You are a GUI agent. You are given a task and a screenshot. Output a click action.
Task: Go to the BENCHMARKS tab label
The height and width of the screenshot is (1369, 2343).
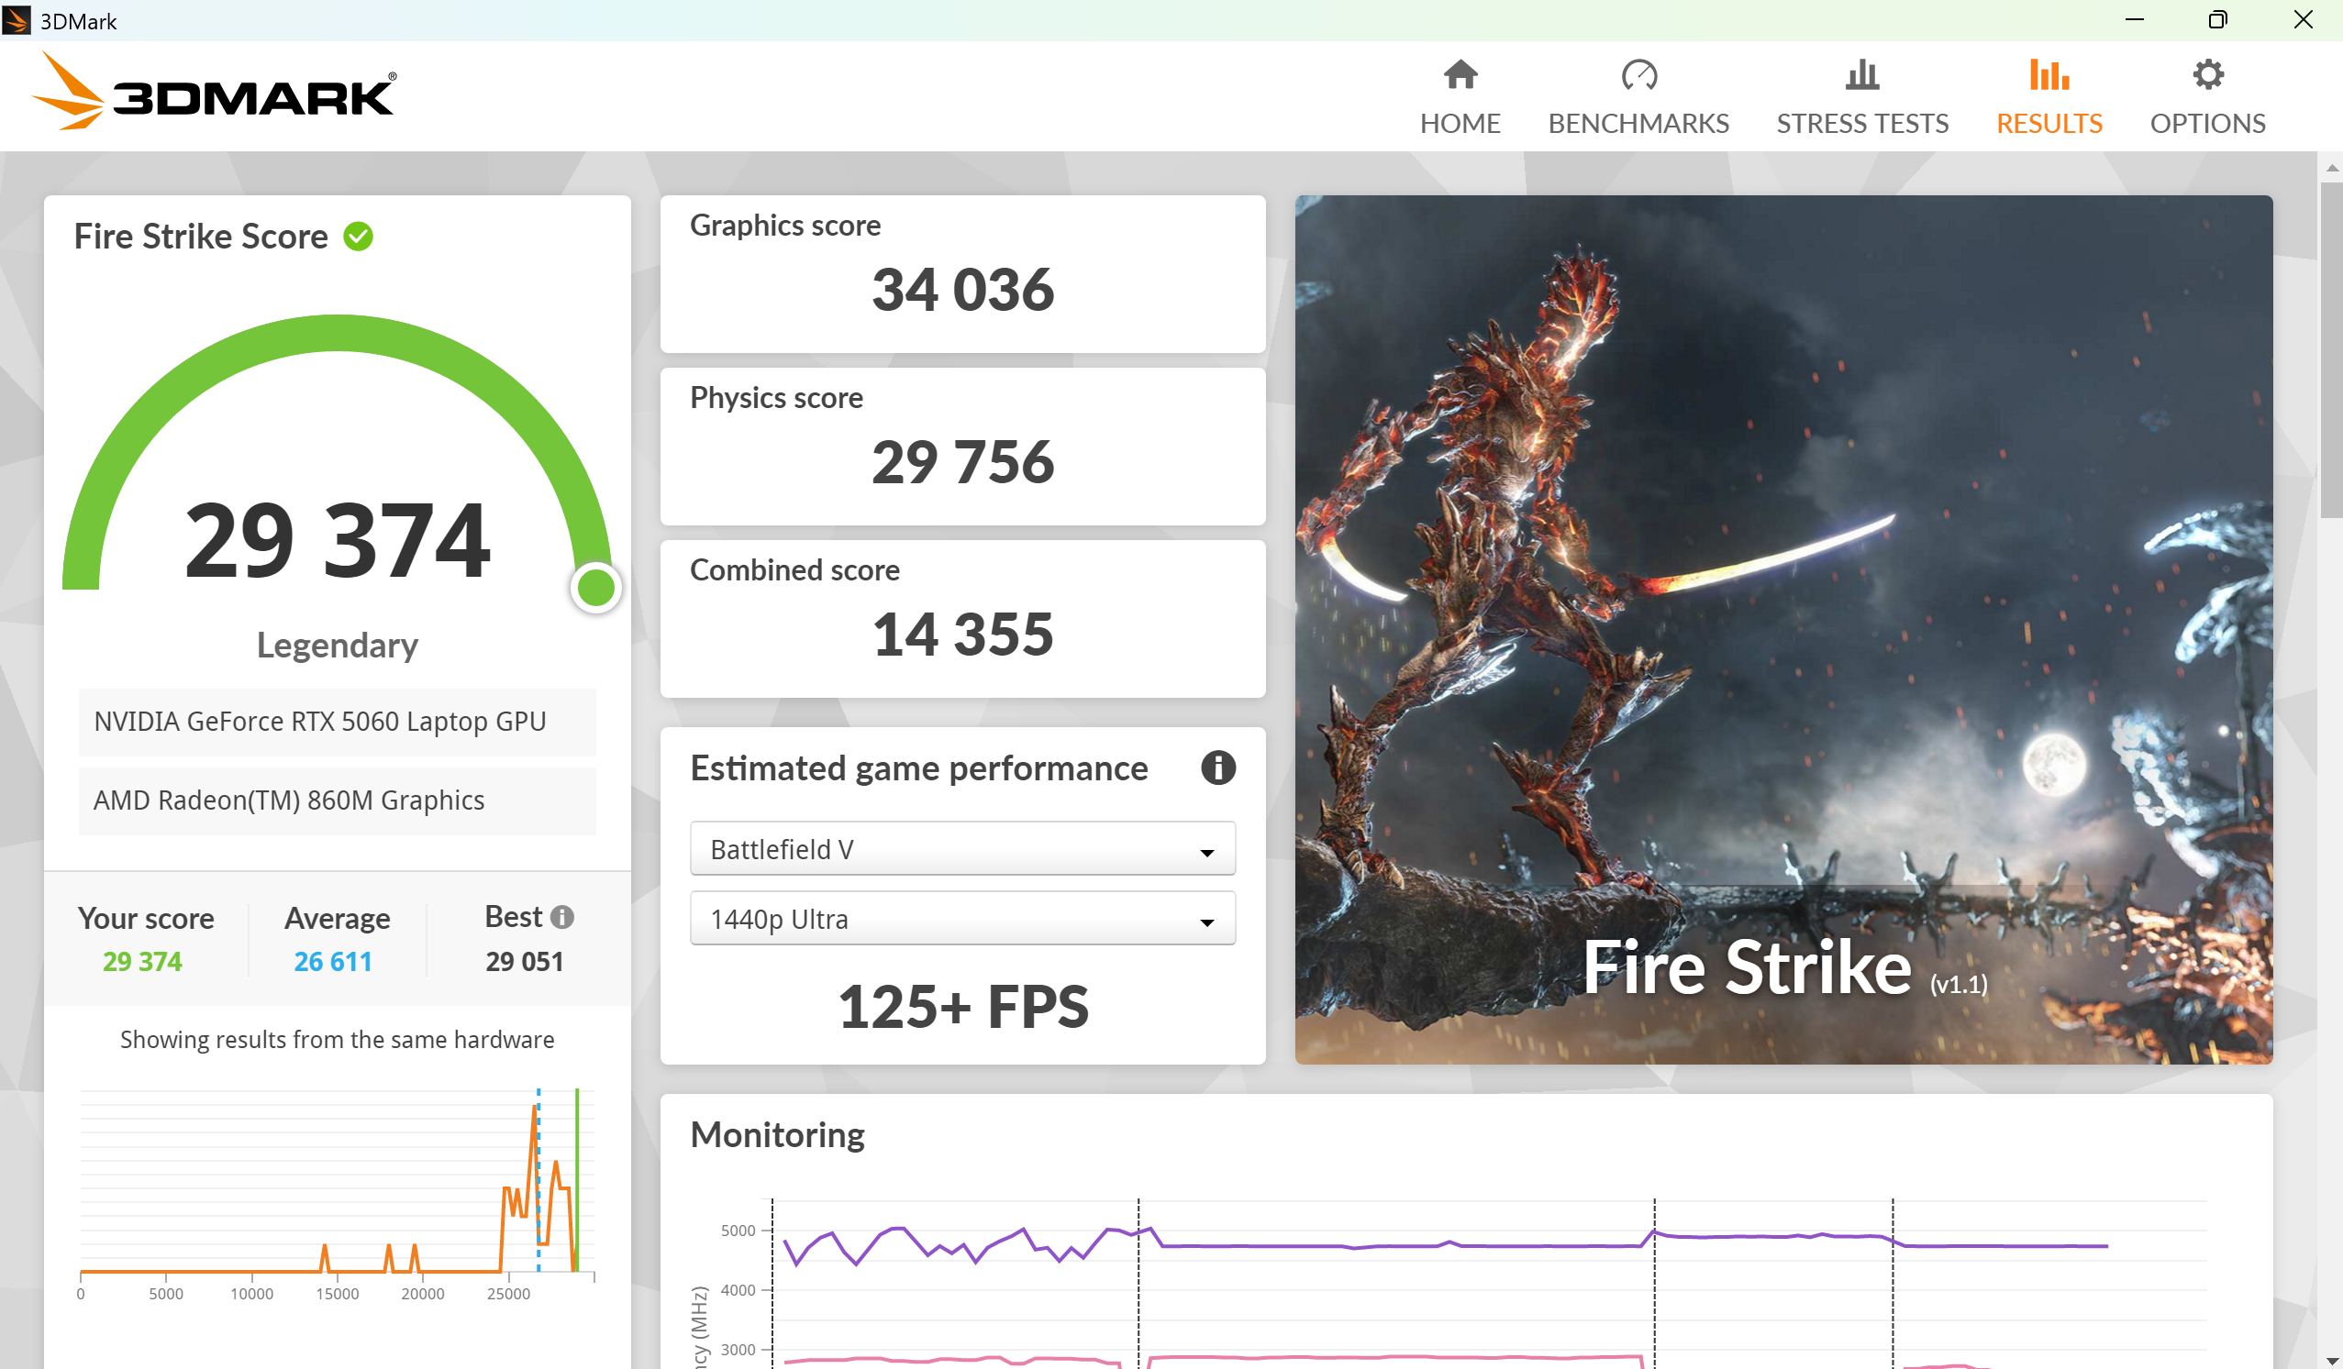[x=1638, y=123]
